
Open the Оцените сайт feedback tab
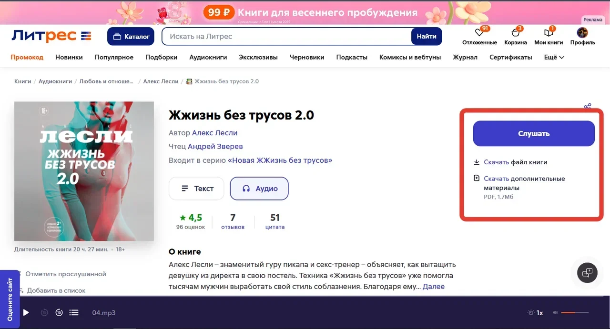(x=10, y=299)
